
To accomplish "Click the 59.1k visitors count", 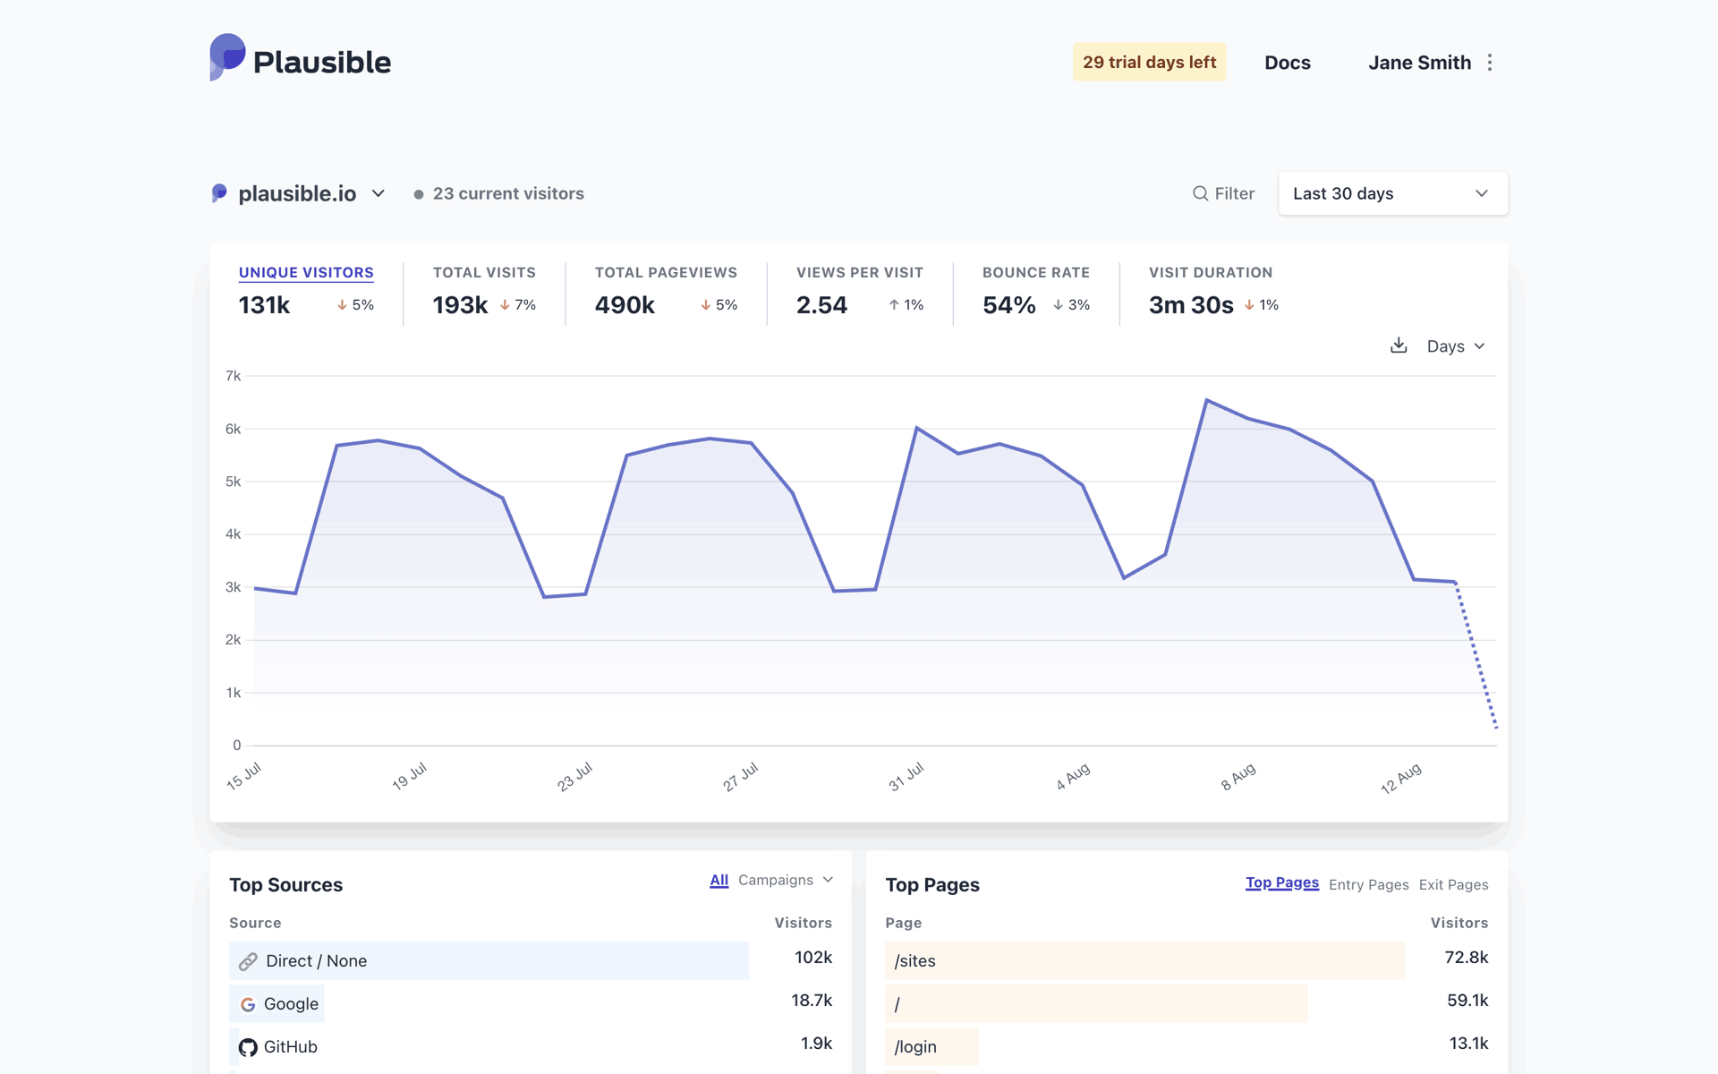I will pos(1467,1001).
